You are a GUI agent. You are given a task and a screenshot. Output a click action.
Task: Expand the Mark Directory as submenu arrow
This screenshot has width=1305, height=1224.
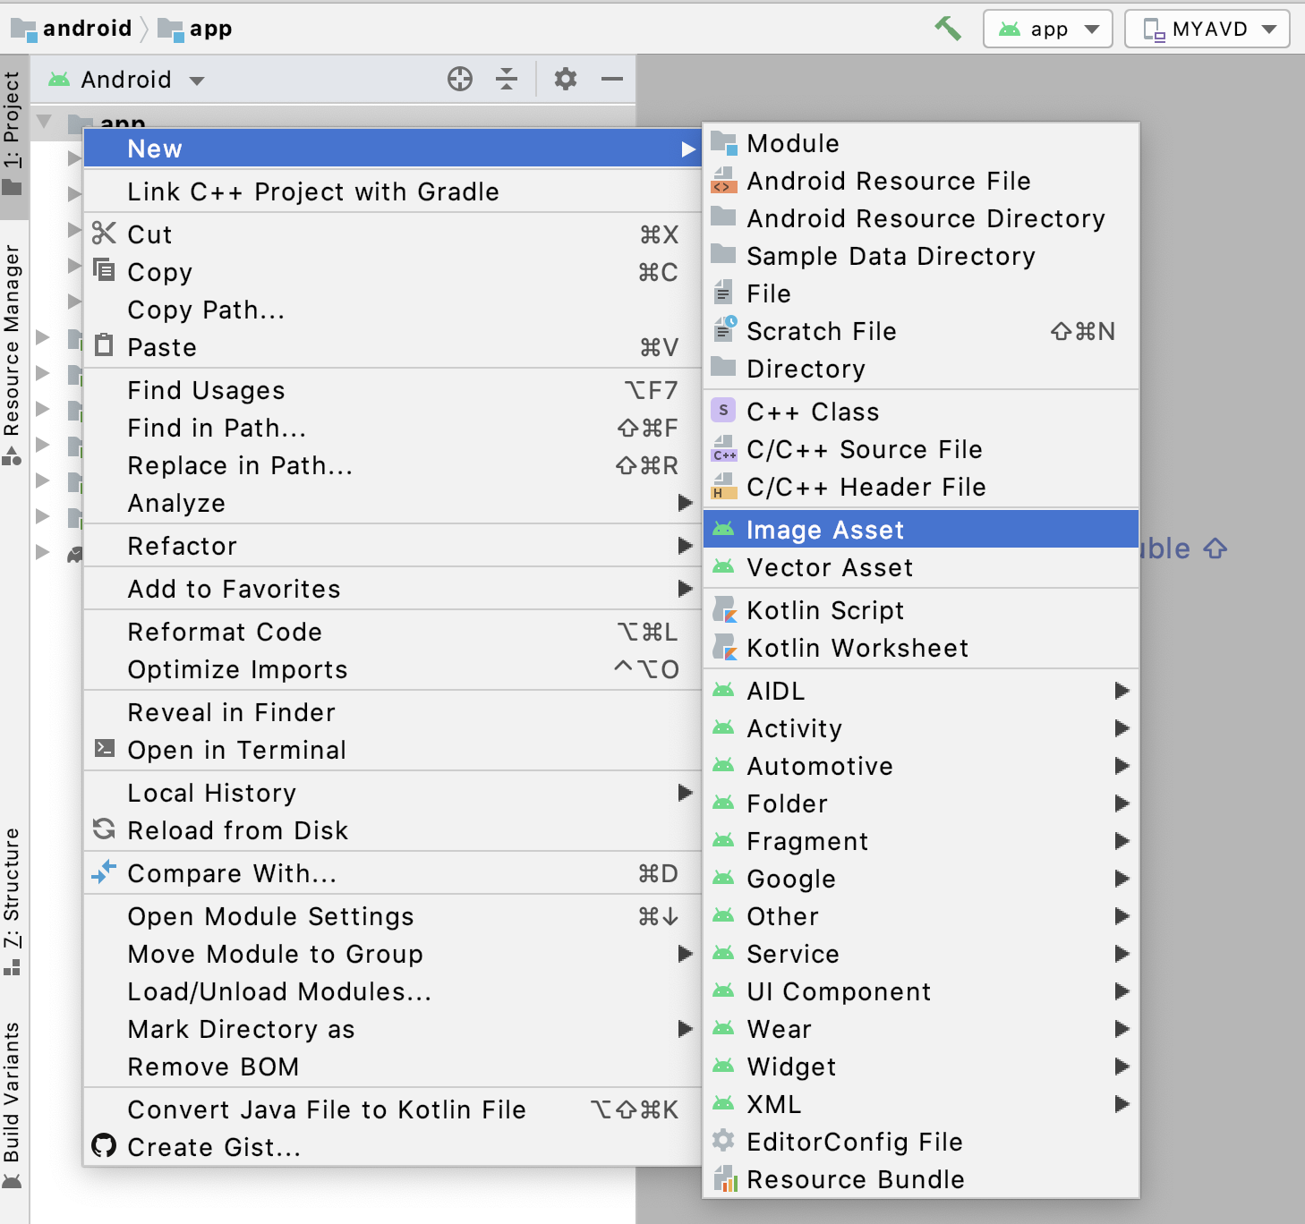[686, 1029]
